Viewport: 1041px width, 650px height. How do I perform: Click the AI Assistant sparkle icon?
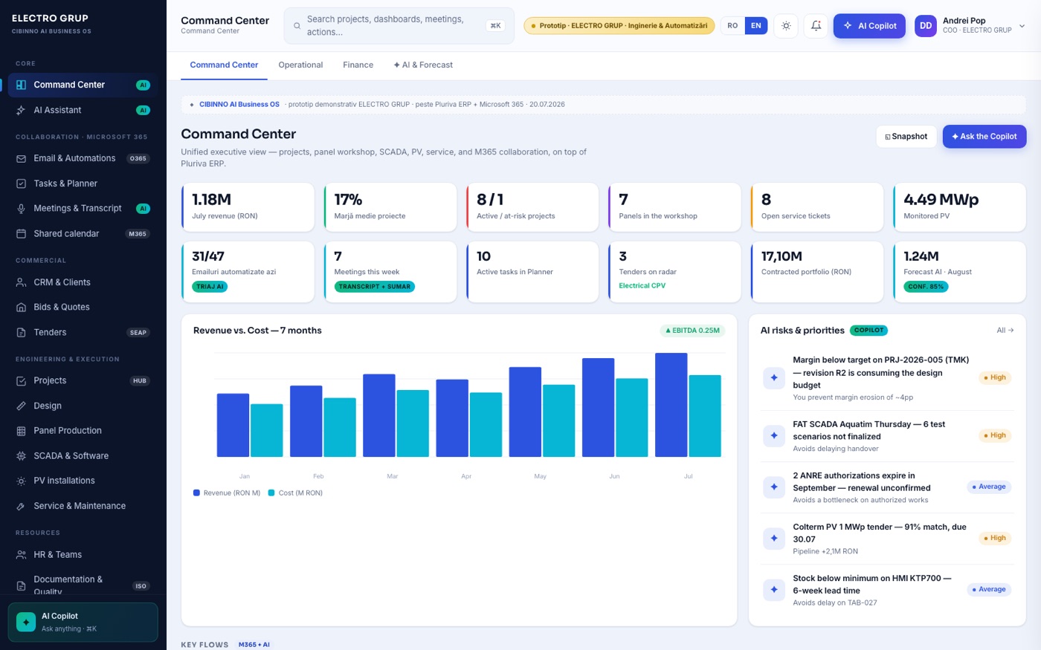[x=22, y=110]
